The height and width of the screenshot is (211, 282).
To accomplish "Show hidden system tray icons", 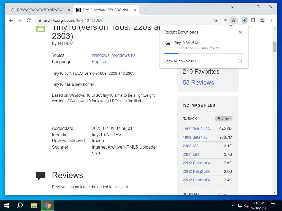I will tap(233, 206).
